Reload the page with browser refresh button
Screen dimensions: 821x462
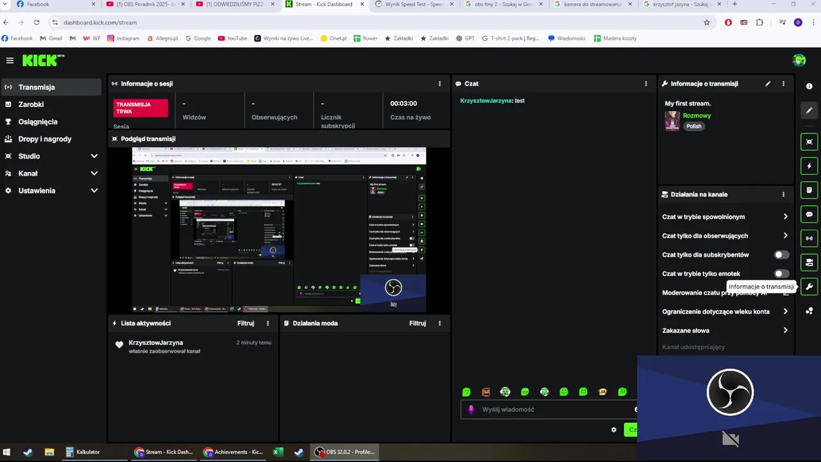pos(36,22)
